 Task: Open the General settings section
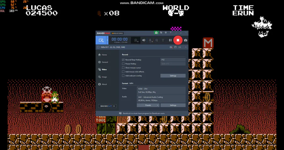(103, 62)
